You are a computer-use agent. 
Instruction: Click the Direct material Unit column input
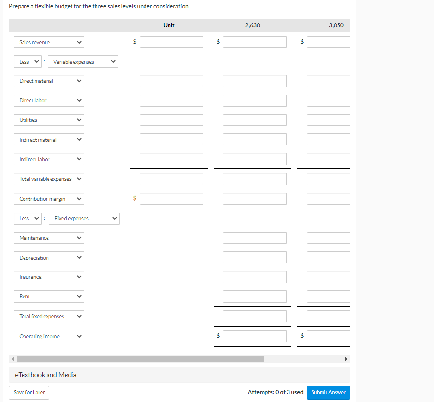(171, 81)
